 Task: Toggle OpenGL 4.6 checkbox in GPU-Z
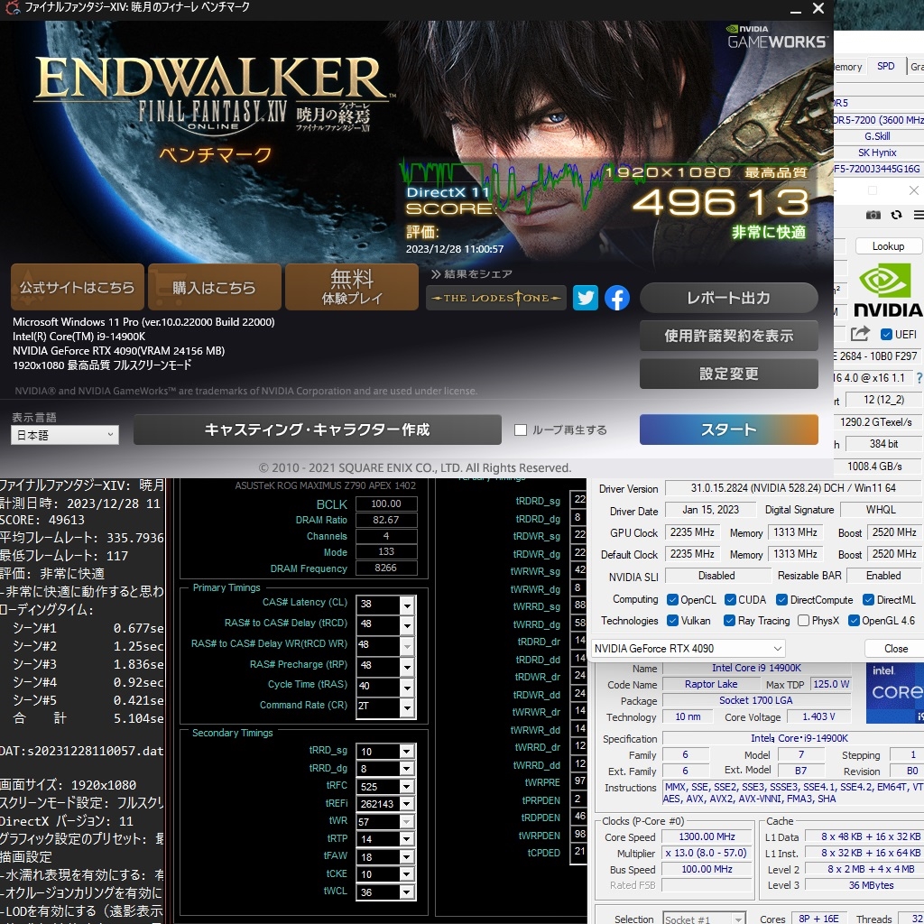coord(854,621)
